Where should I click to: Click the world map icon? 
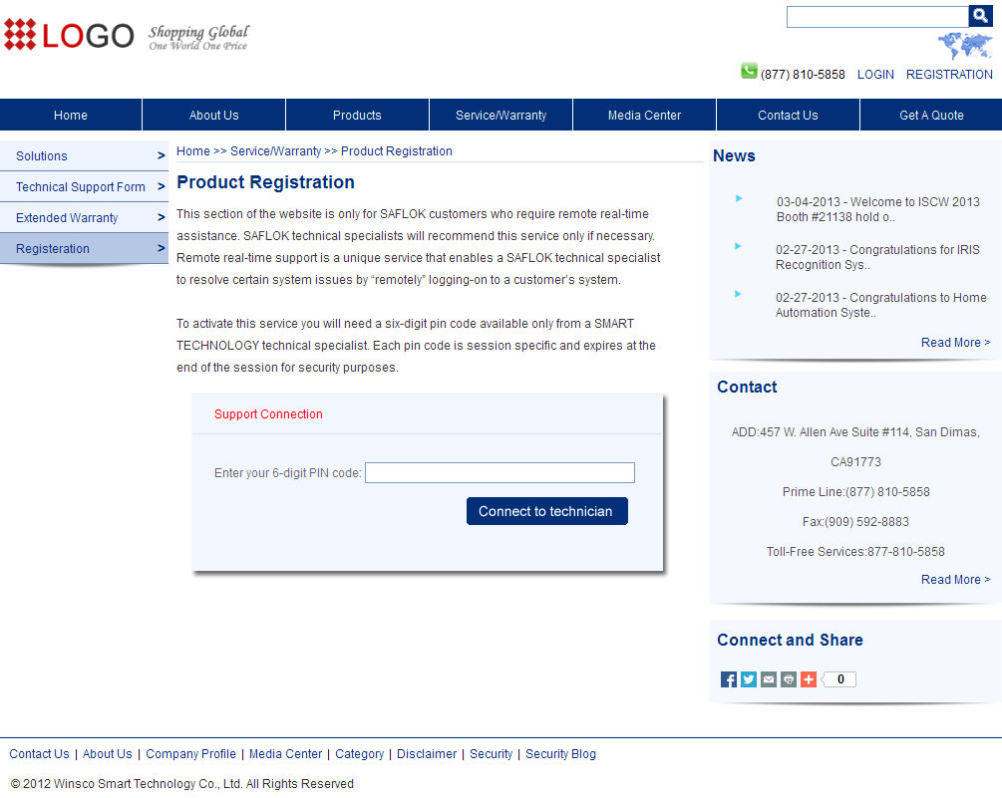pos(965,46)
